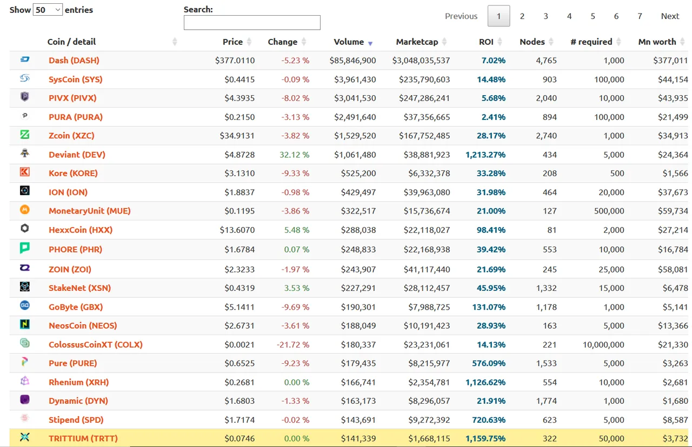Click the GoByte blue logo icon
This screenshot has height=447, width=692.
pyautogui.click(x=24, y=305)
